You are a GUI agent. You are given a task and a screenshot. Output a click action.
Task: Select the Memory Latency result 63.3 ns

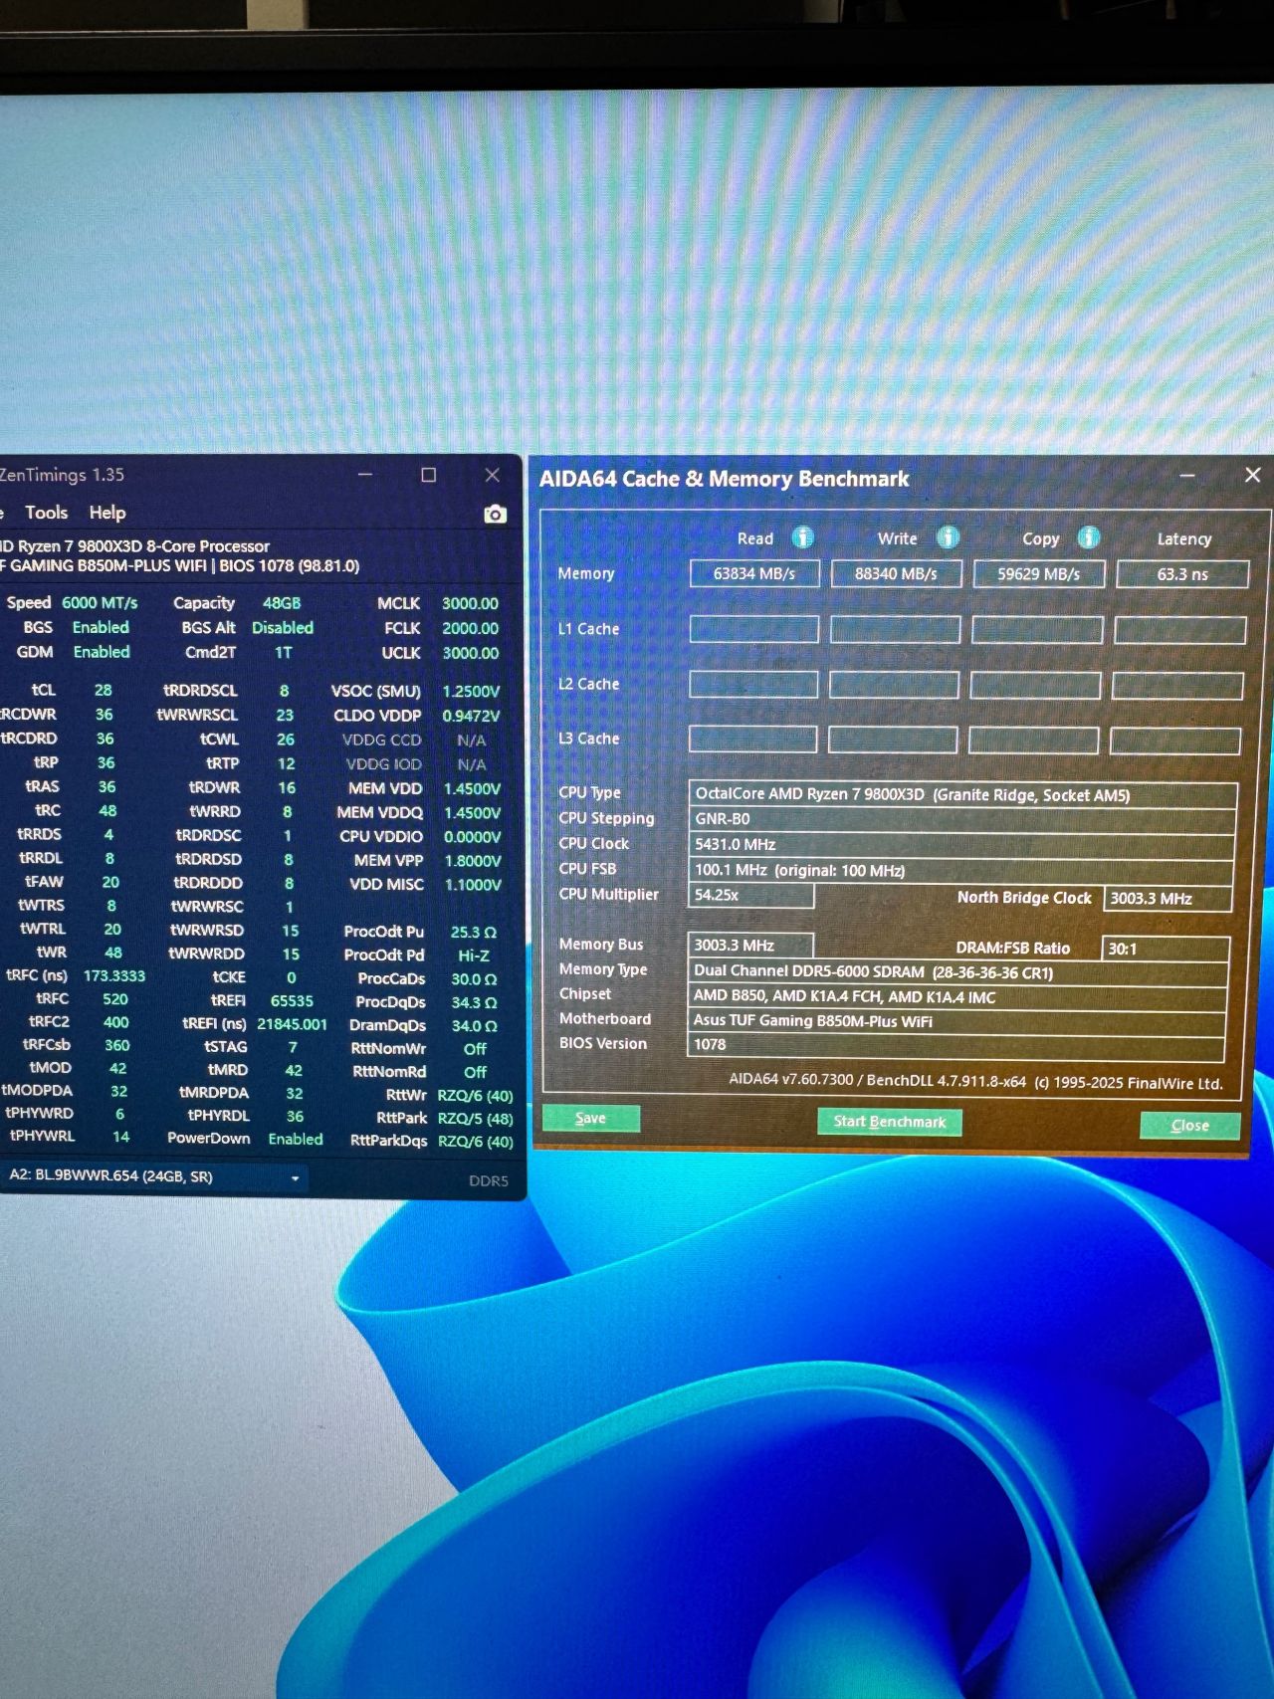(1182, 574)
